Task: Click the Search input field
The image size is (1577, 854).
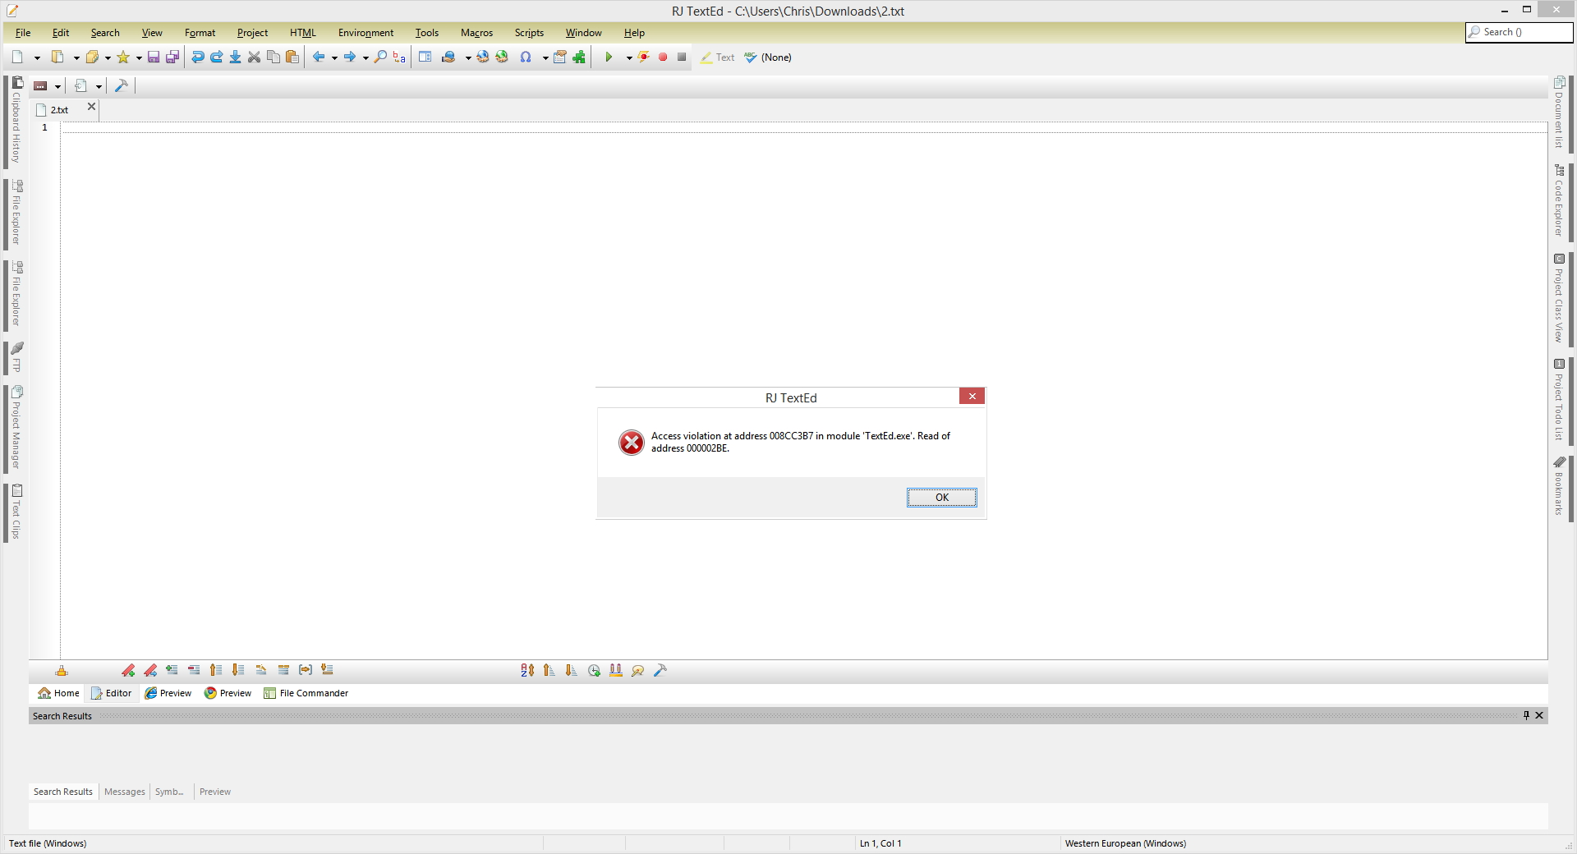Action: (1525, 32)
